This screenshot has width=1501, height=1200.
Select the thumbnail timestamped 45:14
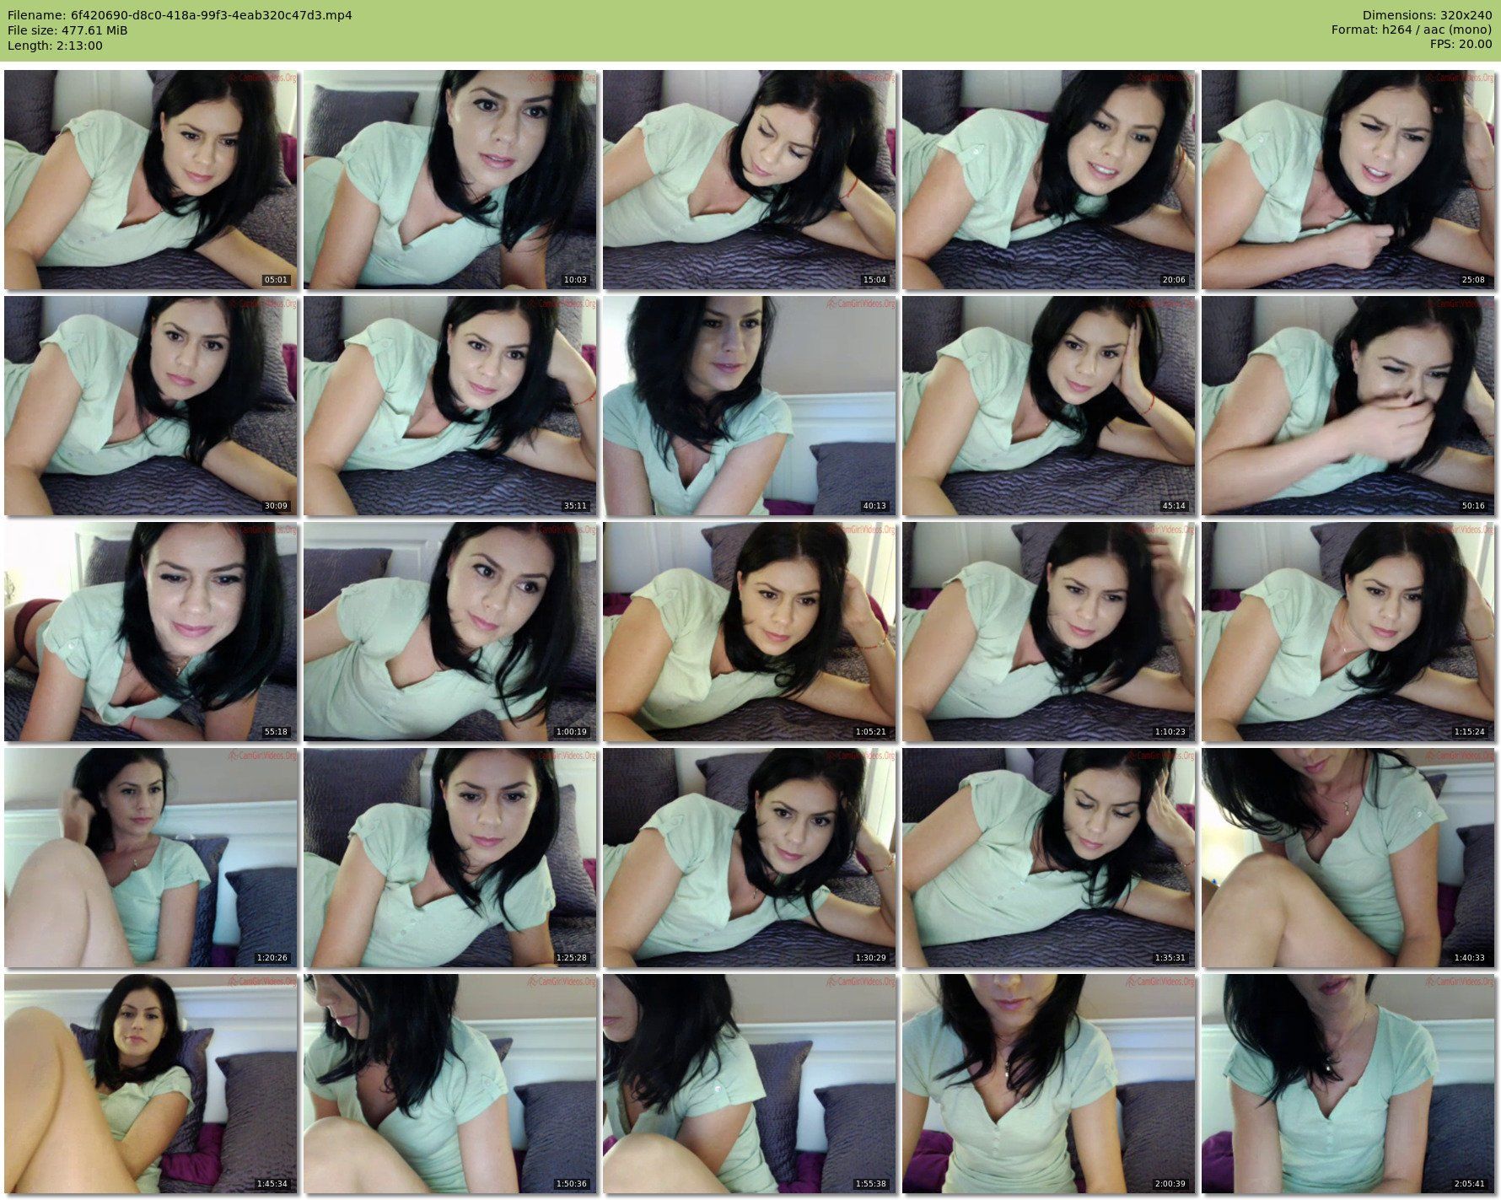tap(1048, 406)
